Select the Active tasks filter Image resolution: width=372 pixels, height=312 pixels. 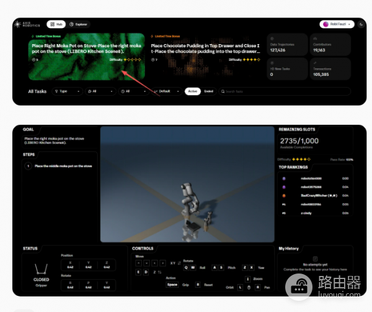192,91
